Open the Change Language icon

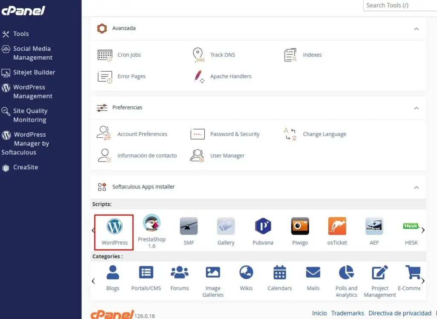tap(290, 134)
